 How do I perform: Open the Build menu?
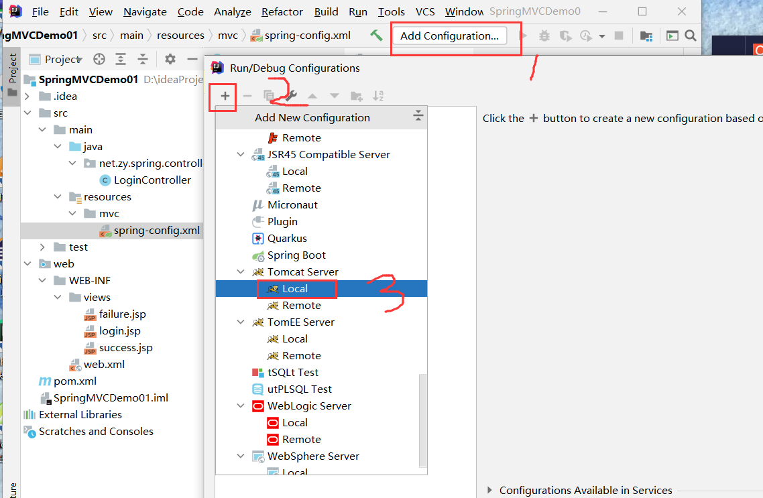point(326,11)
